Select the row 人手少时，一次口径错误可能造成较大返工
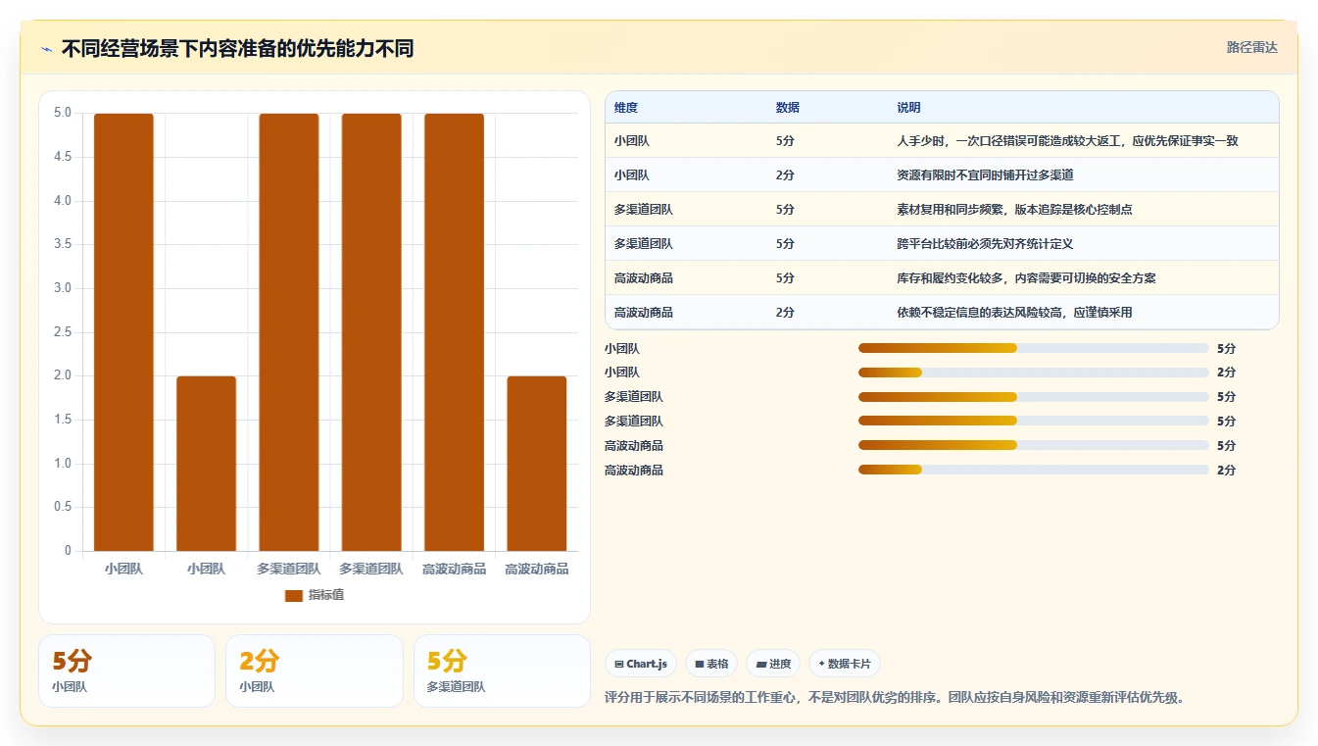The width and height of the screenshot is (1318, 746). pos(942,140)
